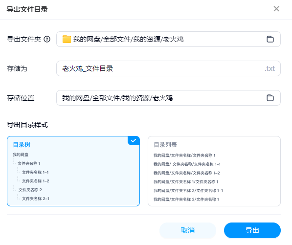Click the 存储位置 label
292x245 pixels.
point(21,98)
